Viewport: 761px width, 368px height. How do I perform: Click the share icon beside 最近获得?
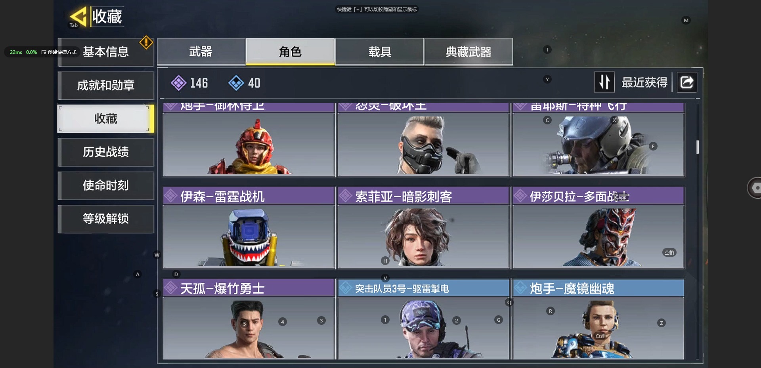pyautogui.click(x=686, y=82)
